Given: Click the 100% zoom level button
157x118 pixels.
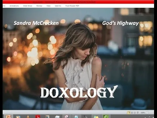Looking at the screenshot, I should tap(143, 113).
